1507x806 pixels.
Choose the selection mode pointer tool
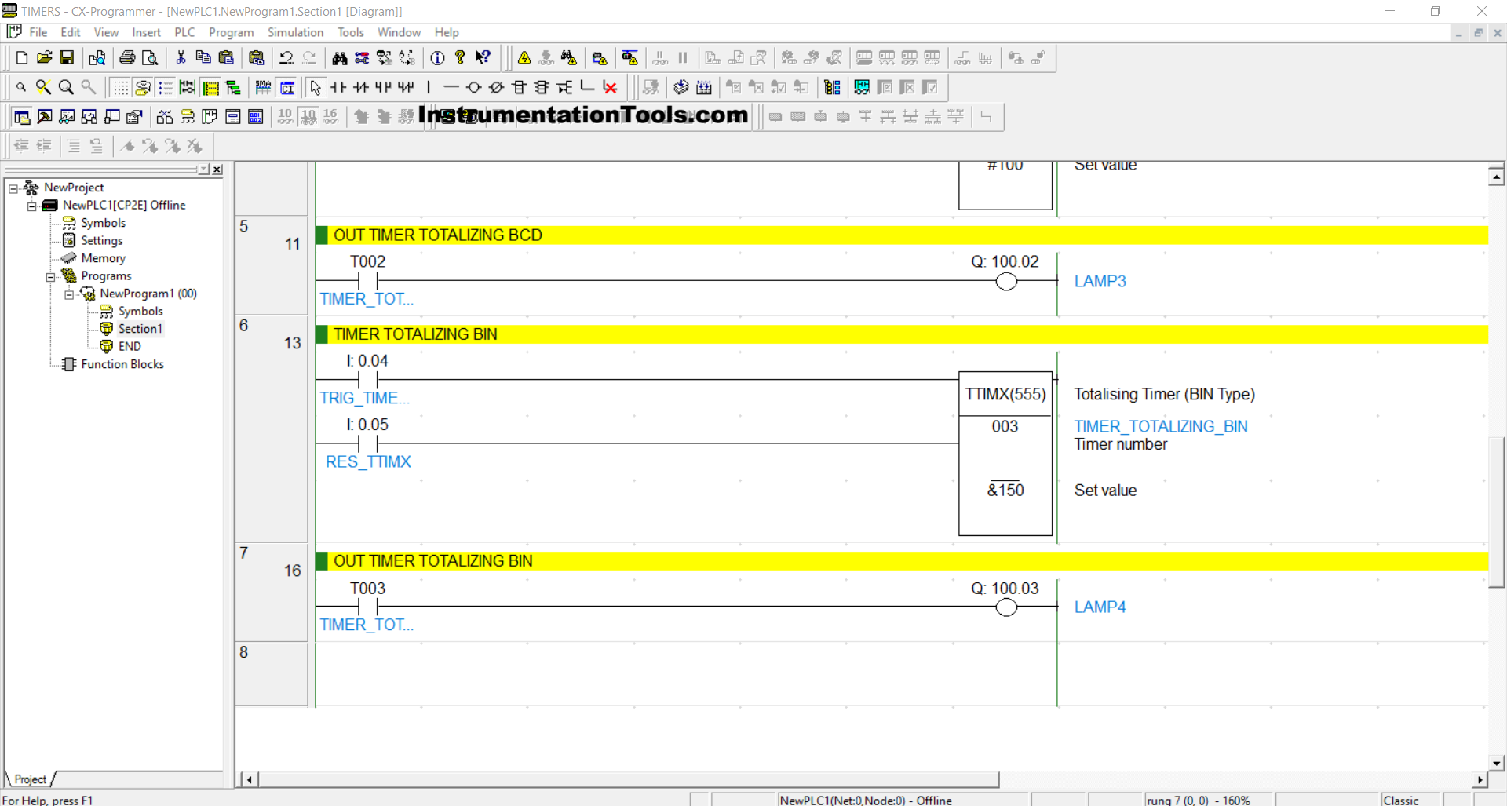coord(316,87)
